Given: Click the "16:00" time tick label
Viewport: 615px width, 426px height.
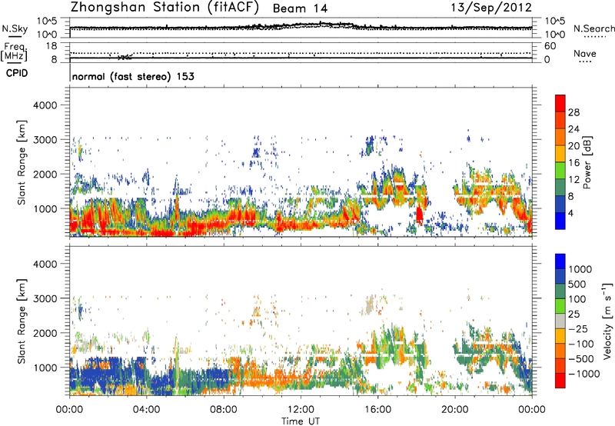Looking at the screenshot, I should (x=377, y=410).
